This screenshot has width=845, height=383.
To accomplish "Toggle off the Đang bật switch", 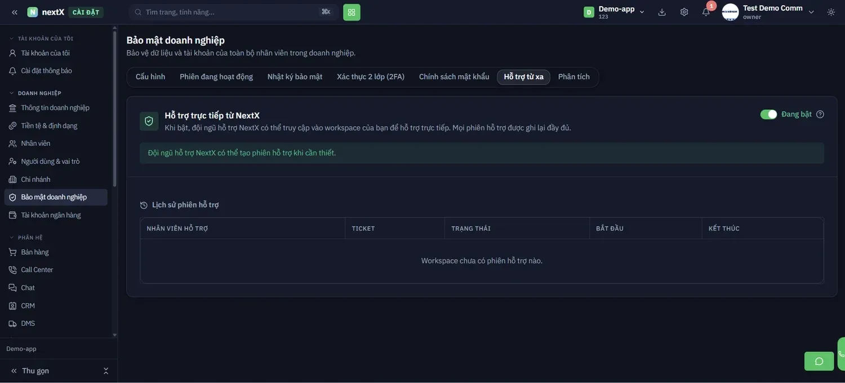I will [768, 114].
